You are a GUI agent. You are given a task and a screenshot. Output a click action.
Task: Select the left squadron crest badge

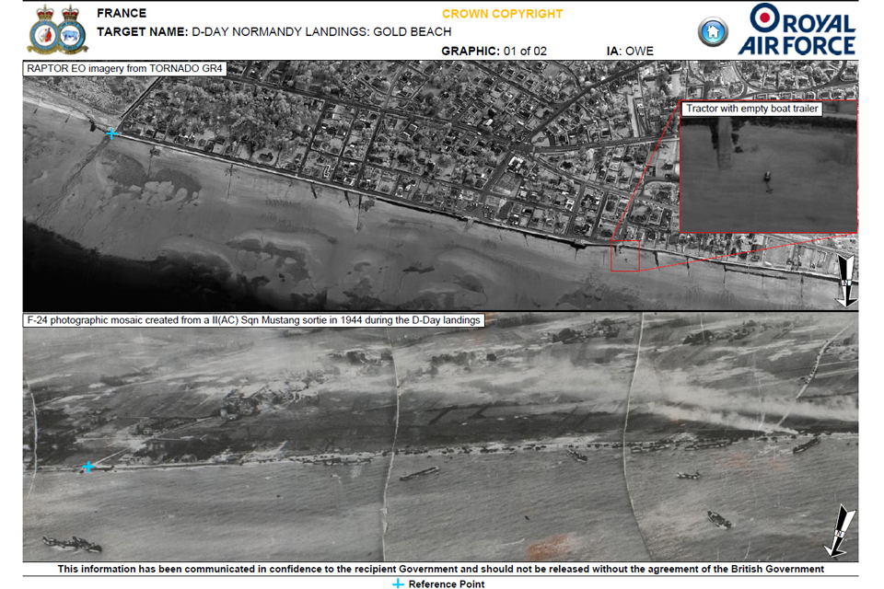(x=42, y=29)
